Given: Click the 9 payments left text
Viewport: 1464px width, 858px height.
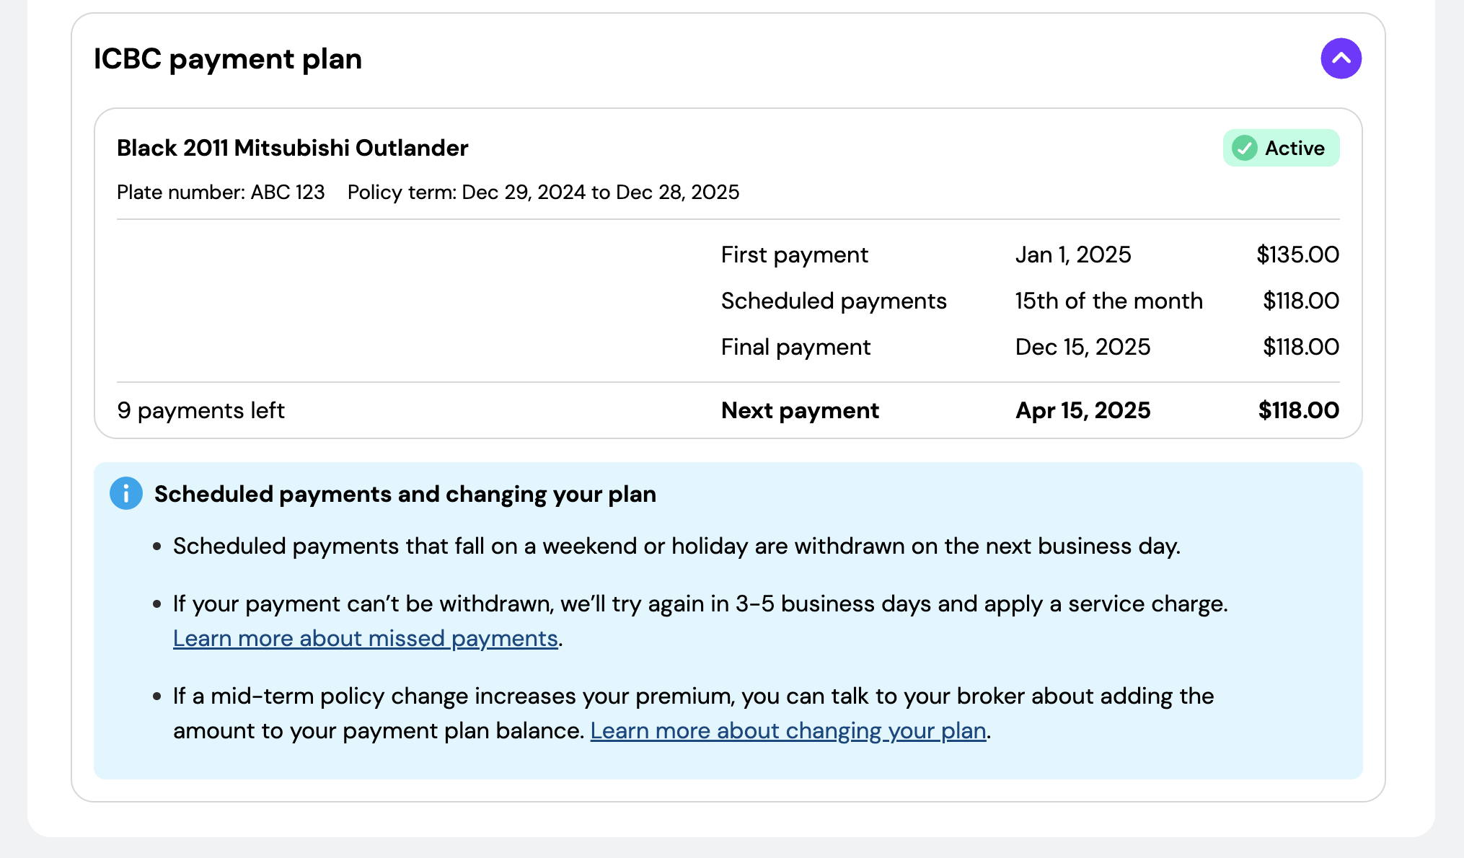Looking at the screenshot, I should tap(201, 411).
